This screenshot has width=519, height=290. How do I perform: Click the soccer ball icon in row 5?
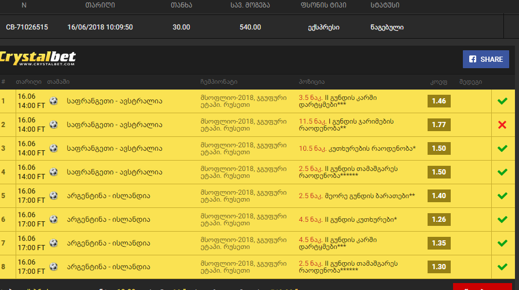pyautogui.click(x=54, y=196)
